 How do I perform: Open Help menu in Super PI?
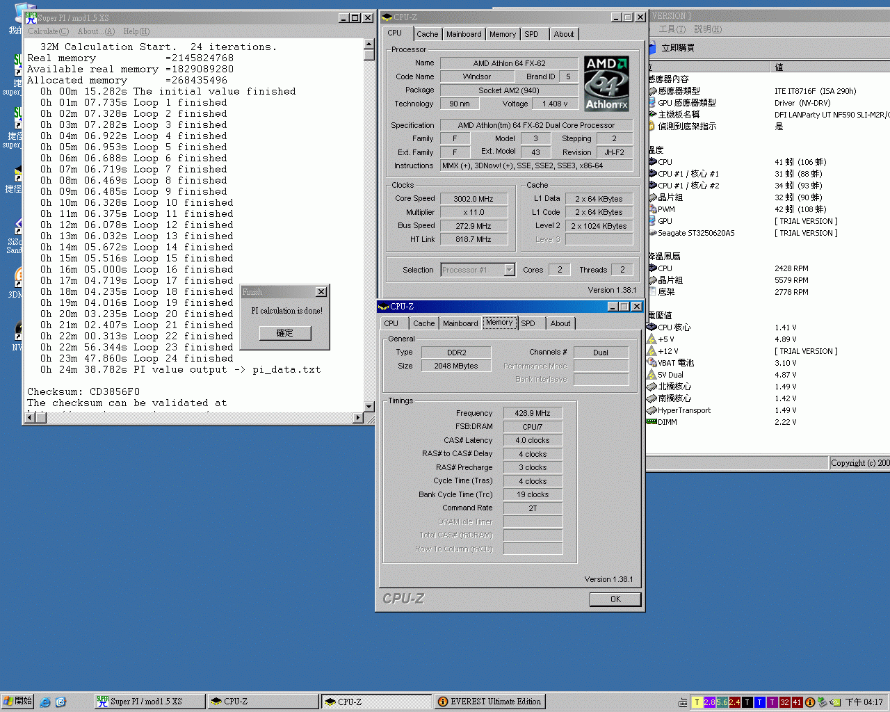(x=136, y=31)
